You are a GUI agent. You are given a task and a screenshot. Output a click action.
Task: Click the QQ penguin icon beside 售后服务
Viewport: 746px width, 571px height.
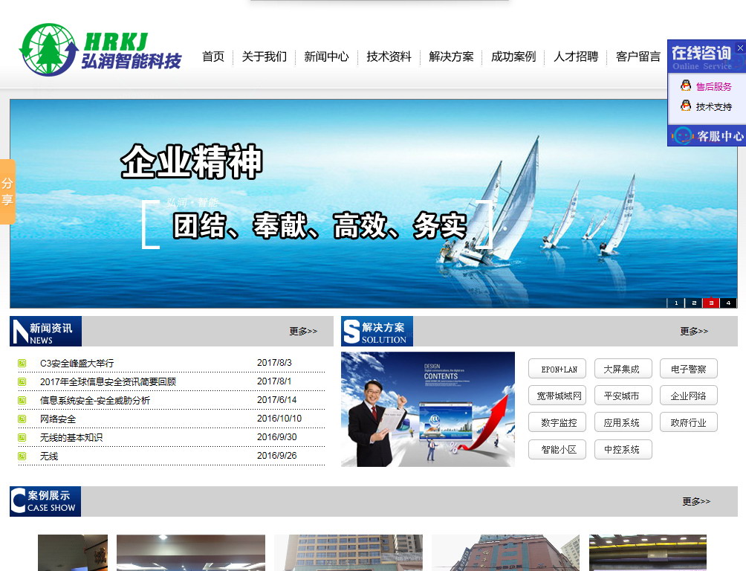pyautogui.click(x=686, y=86)
